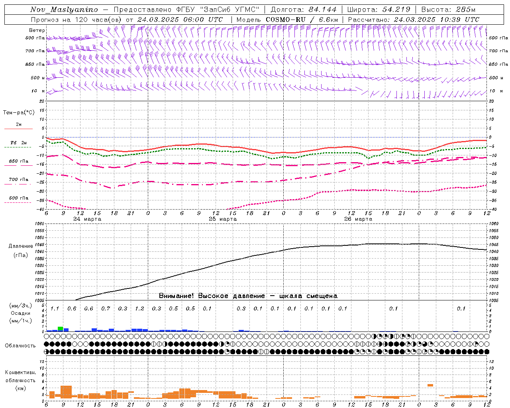Screen dimensions: 510x408
Task: Click the 1.1 three-hour precipitation value
Action: point(55,309)
